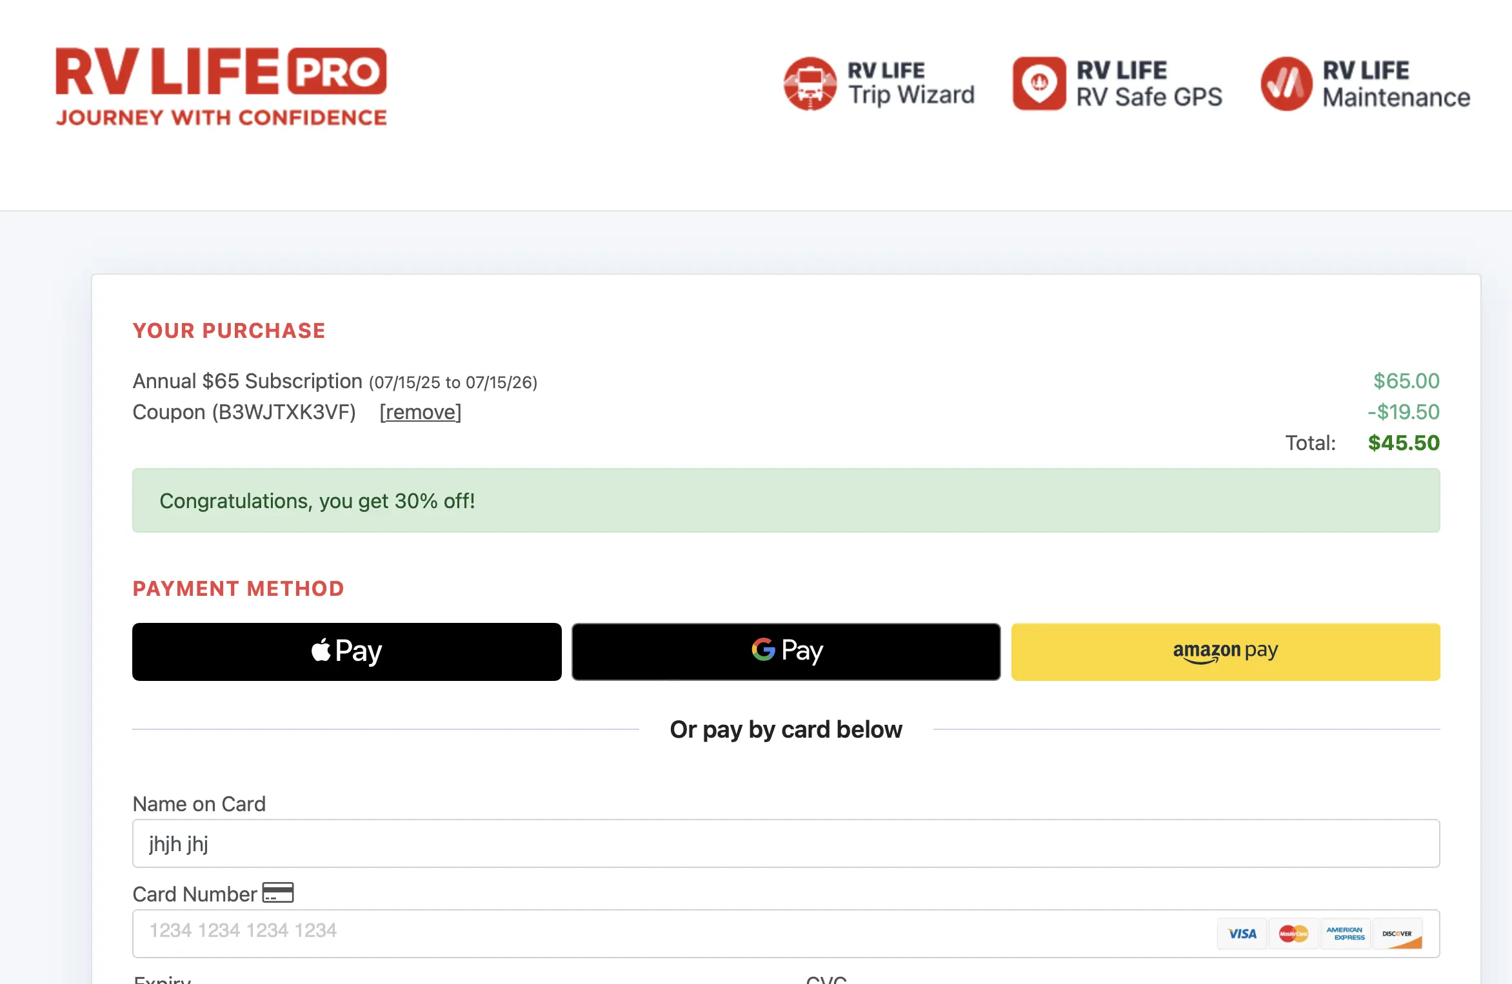
Task: Click the Coupon (B3WJTXK3VF) text
Action: pyautogui.click(x=244, y=412)
